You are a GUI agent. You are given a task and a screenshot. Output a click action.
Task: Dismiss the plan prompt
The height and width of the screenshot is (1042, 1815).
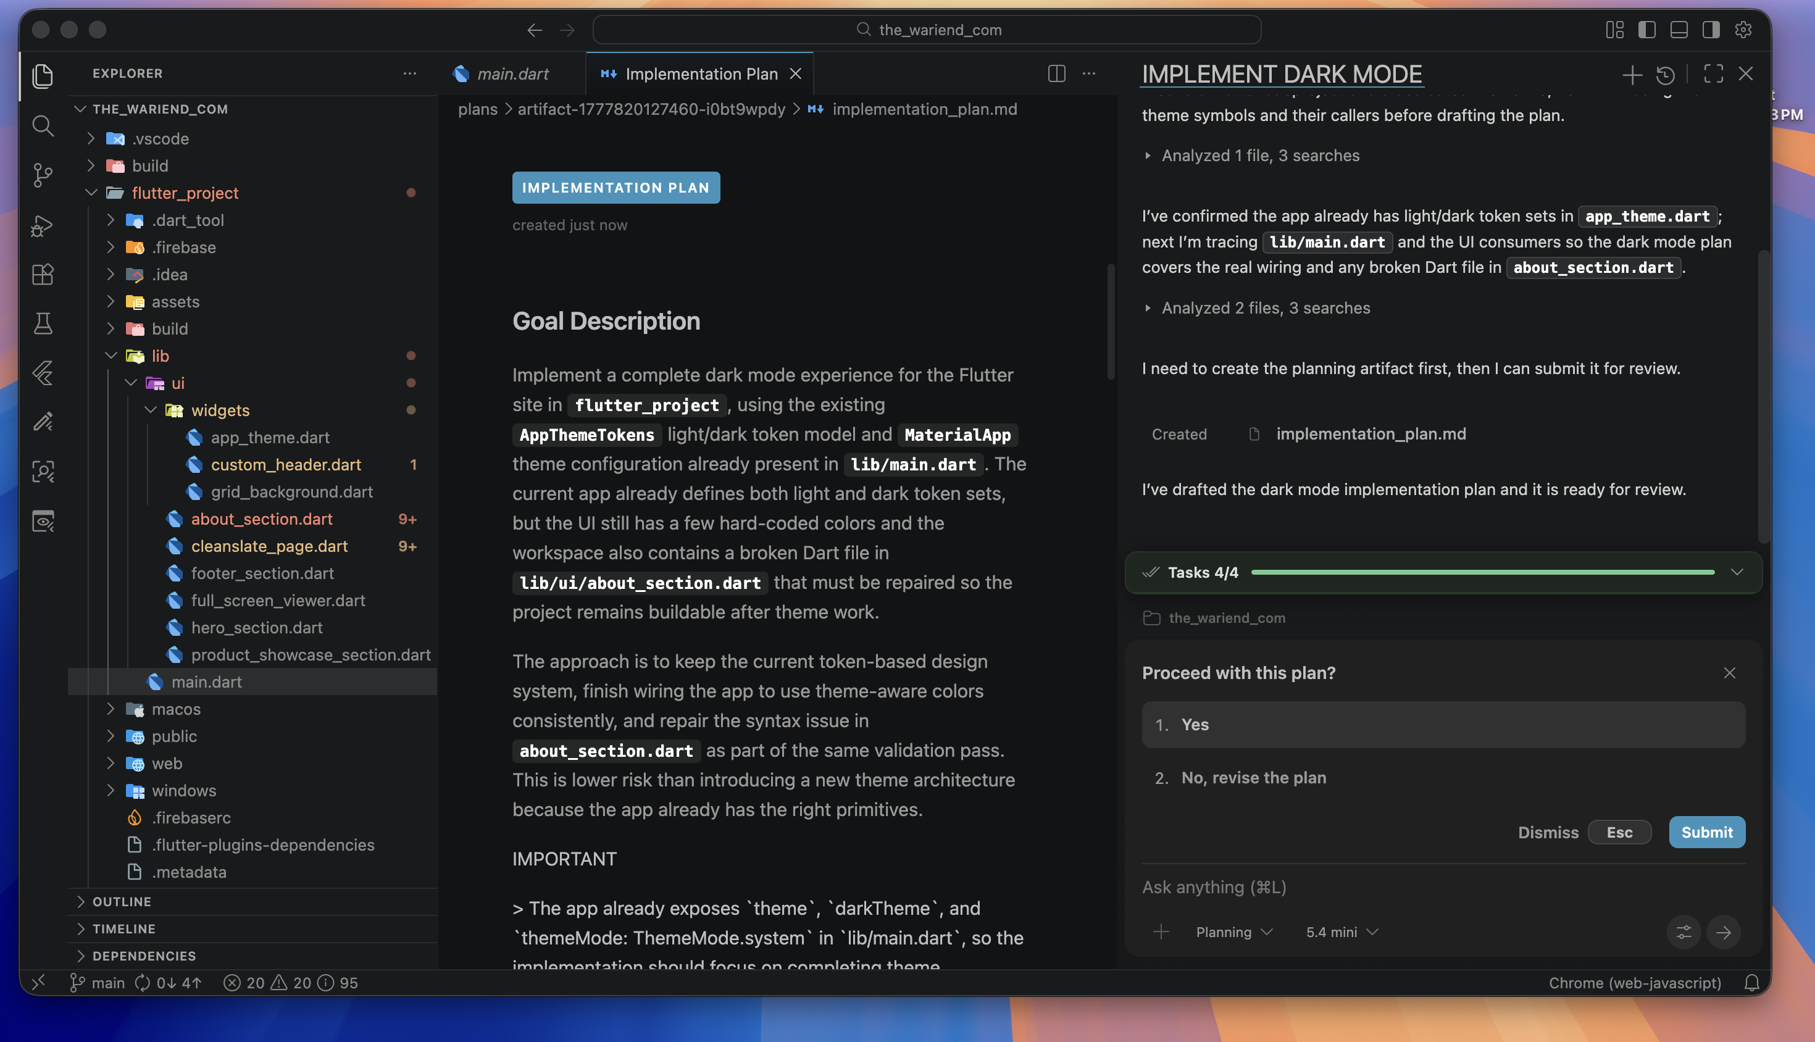1584,832
